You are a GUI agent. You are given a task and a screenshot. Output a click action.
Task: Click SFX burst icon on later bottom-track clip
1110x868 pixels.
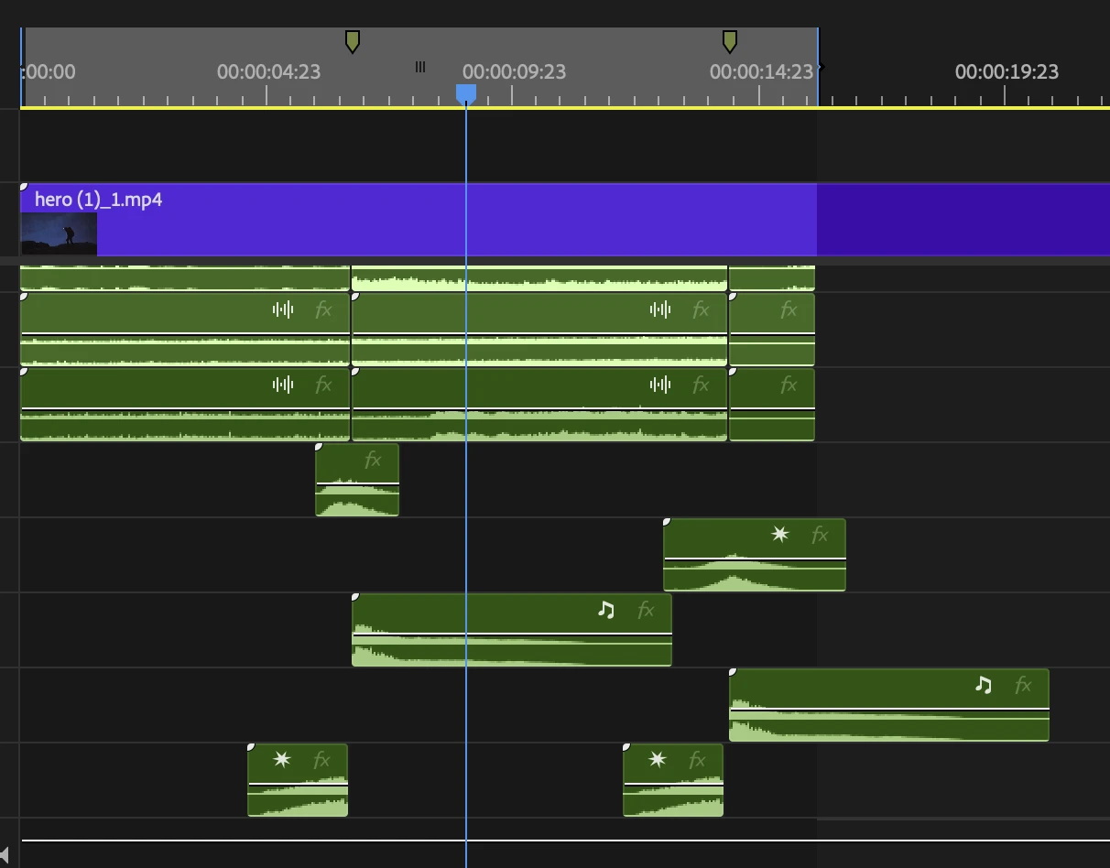pos(657,759)
